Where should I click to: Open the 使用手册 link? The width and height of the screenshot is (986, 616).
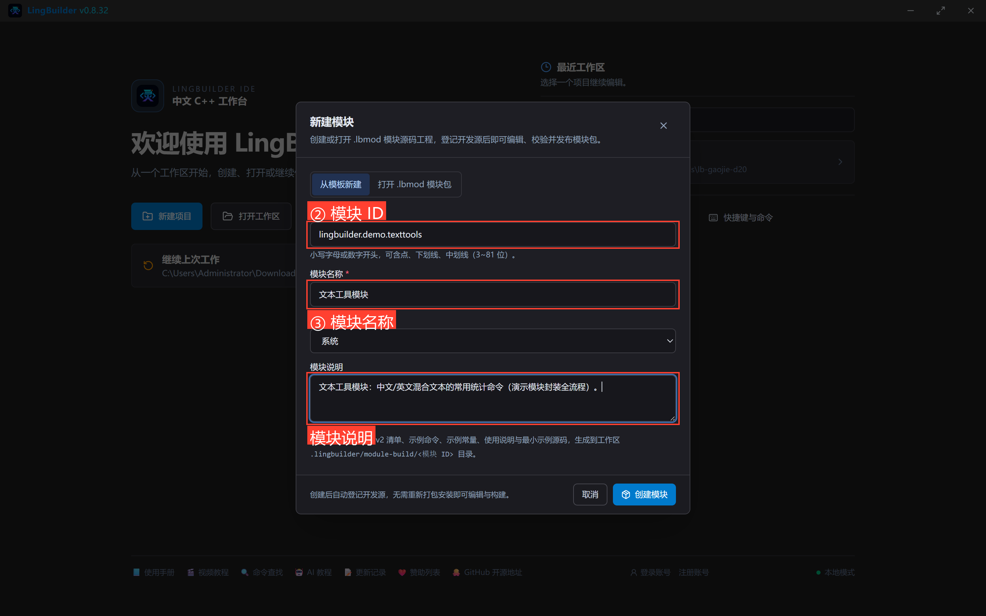[x=154, y=572]
